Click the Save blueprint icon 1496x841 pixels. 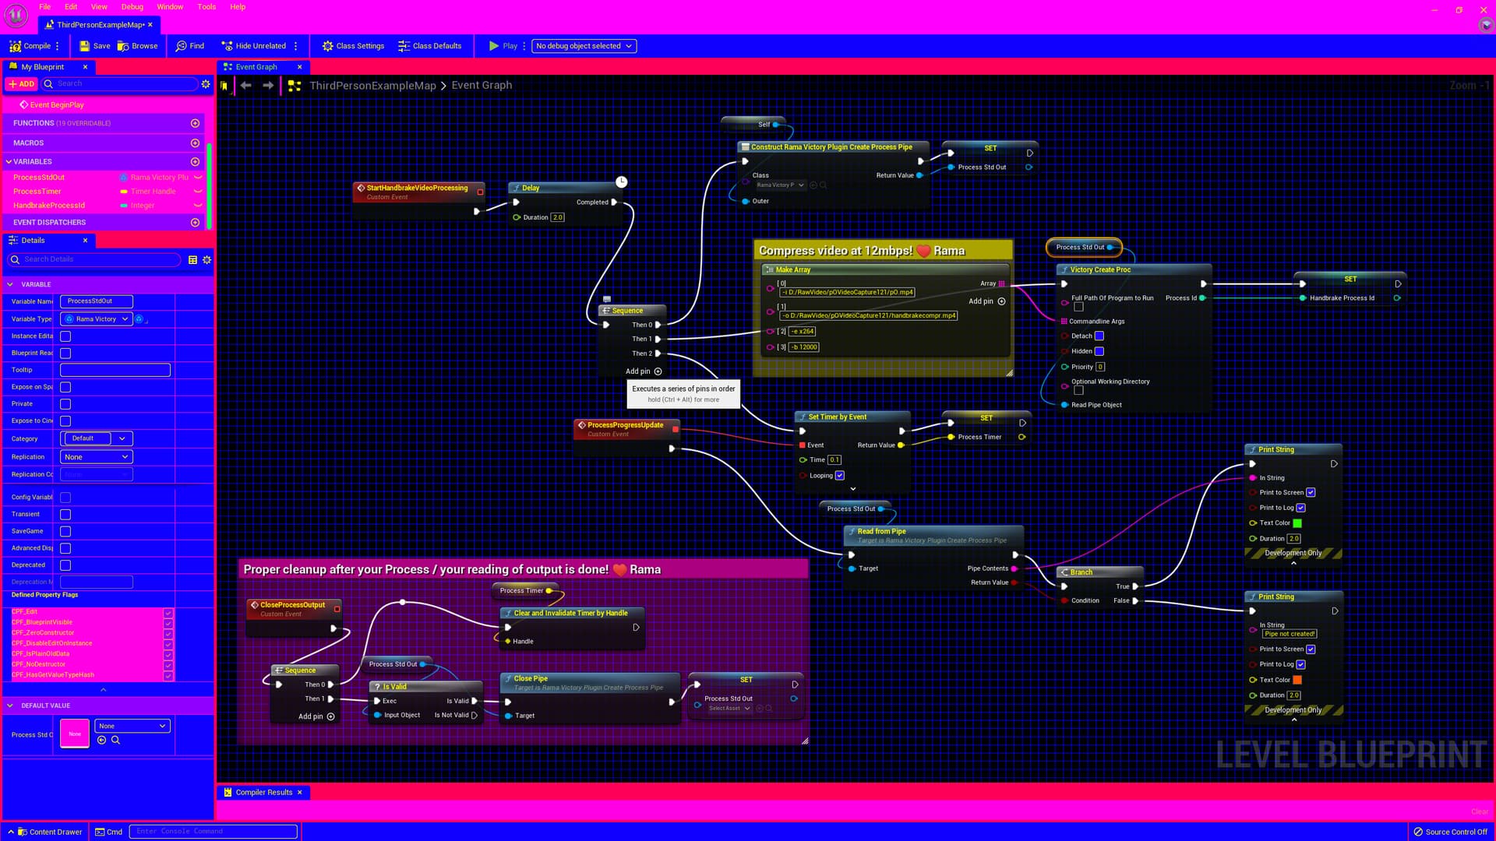pyautogui.click(x=85, y=46)
